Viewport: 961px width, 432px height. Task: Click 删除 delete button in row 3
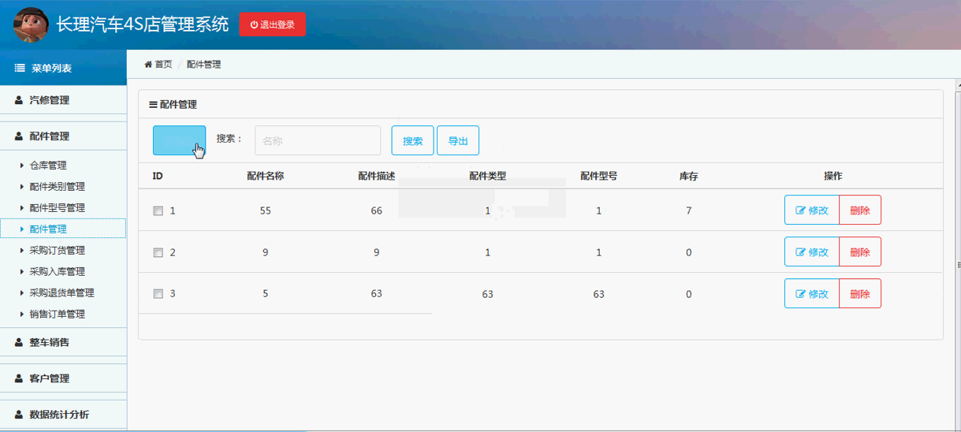coord(860,293)
